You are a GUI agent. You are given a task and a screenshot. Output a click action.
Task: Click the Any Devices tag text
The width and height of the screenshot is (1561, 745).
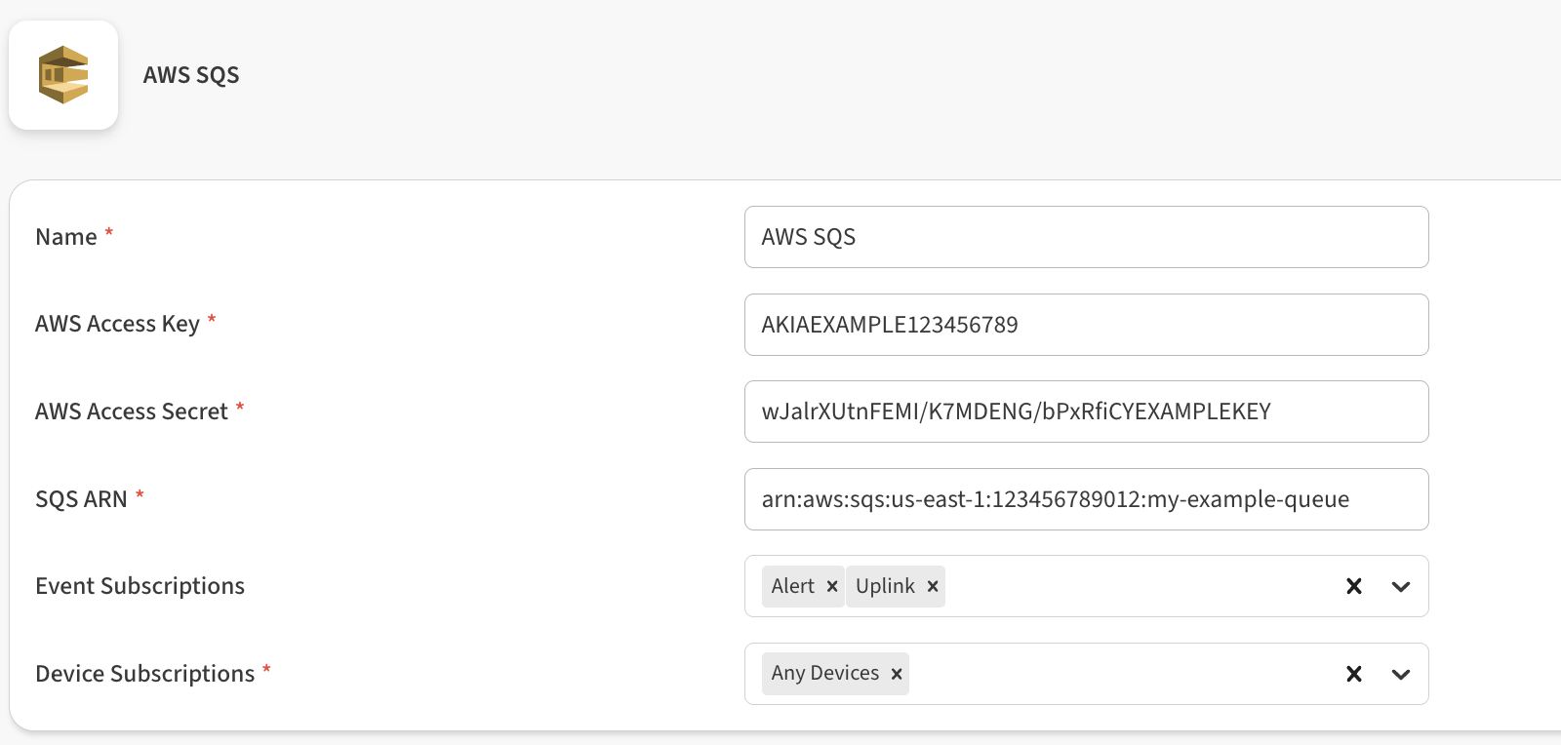[x=825, y=674]
